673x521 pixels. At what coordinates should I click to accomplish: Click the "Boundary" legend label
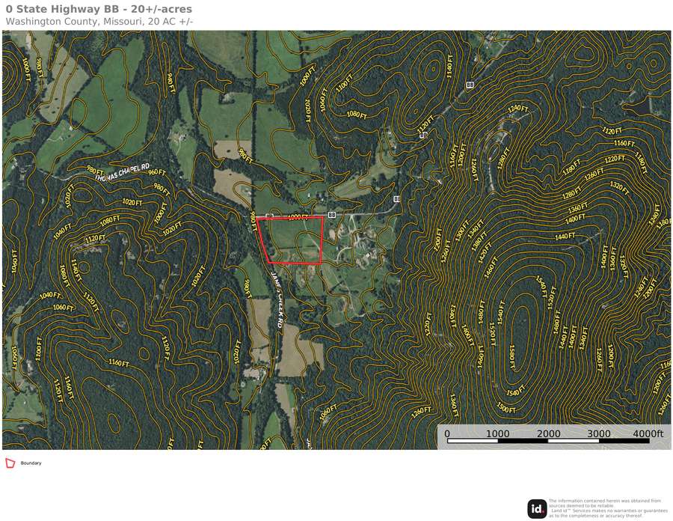(x=31, y=463)
